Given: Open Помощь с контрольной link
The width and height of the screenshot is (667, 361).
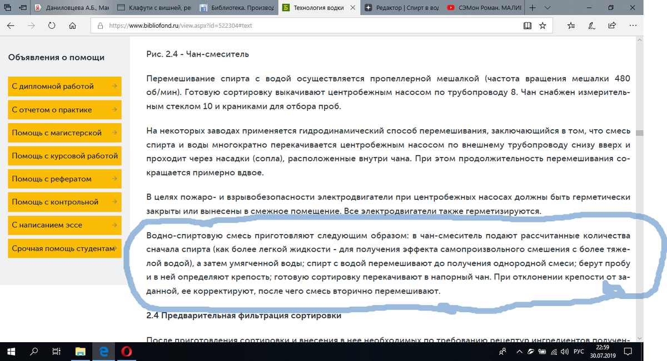Looking at the screenshot, I should [64, 202].
